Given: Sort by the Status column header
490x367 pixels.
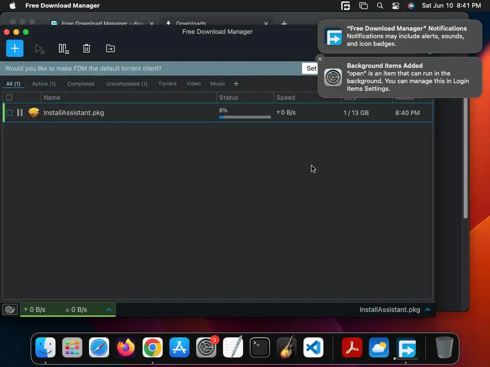Looking at the screenshot, I should tap(245, 97).
